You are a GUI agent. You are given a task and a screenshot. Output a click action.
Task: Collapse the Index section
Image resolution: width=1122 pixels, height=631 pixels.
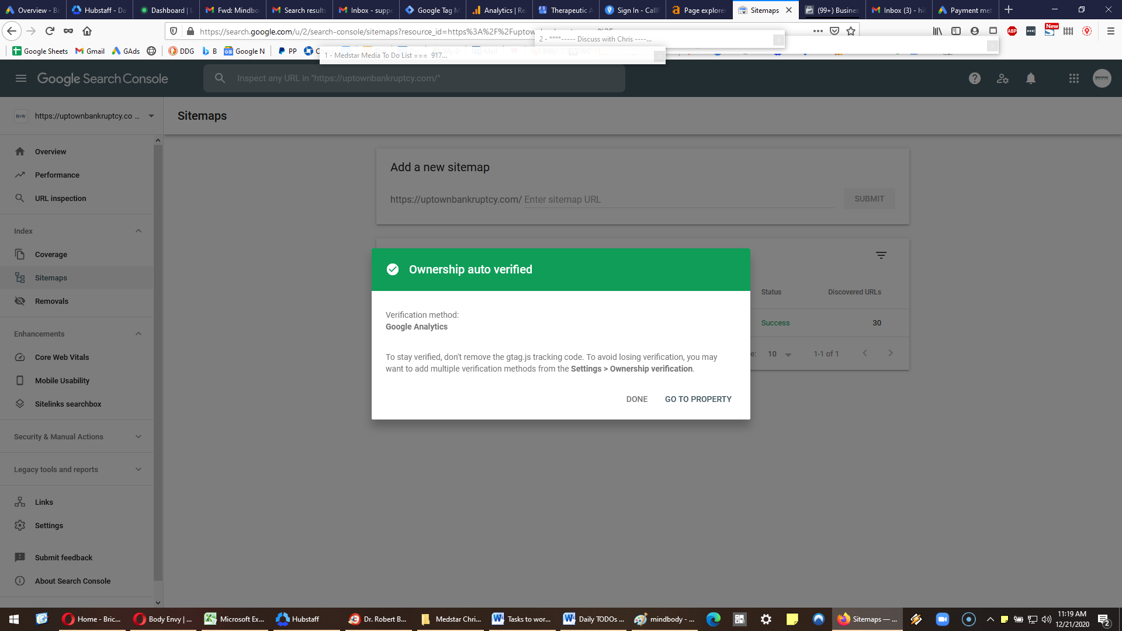(x=138, y=231)
